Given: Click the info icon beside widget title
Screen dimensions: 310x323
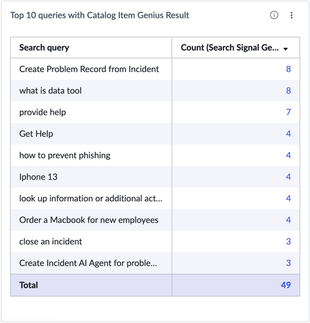Looking at the screenshot, I should 274,15.
